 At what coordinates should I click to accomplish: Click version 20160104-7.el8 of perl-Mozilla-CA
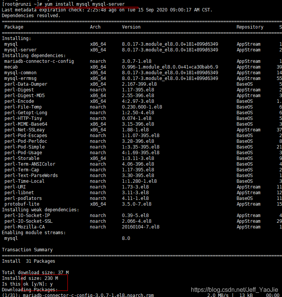[141, 227]
